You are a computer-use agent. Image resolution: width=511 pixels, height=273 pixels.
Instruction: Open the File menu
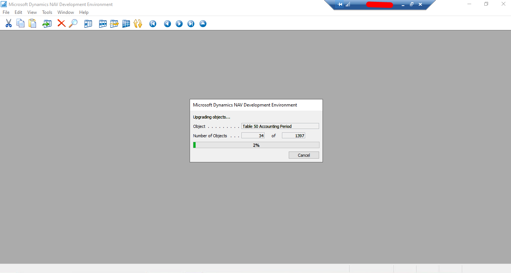tap(6, 12)
